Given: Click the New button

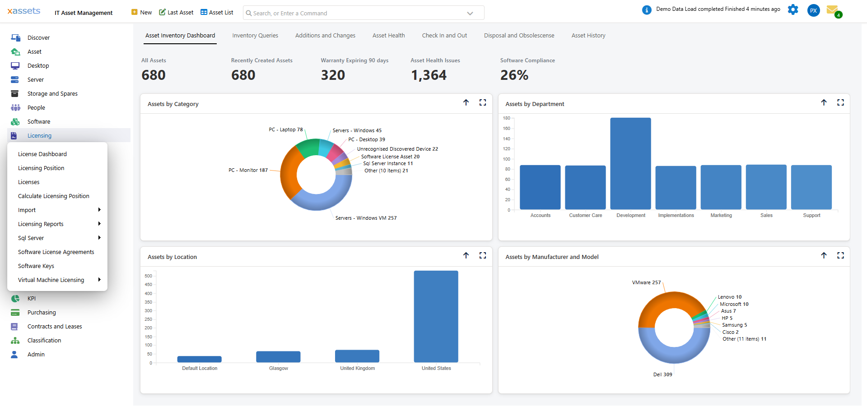Looking at the screenshot, I should 141,13.
